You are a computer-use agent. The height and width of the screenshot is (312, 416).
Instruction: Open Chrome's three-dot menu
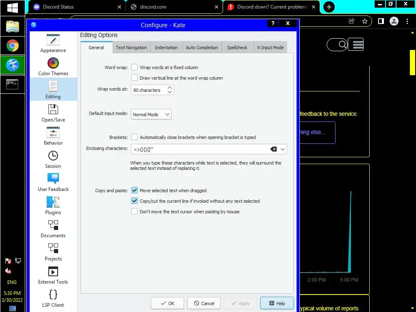pos(407,21)
